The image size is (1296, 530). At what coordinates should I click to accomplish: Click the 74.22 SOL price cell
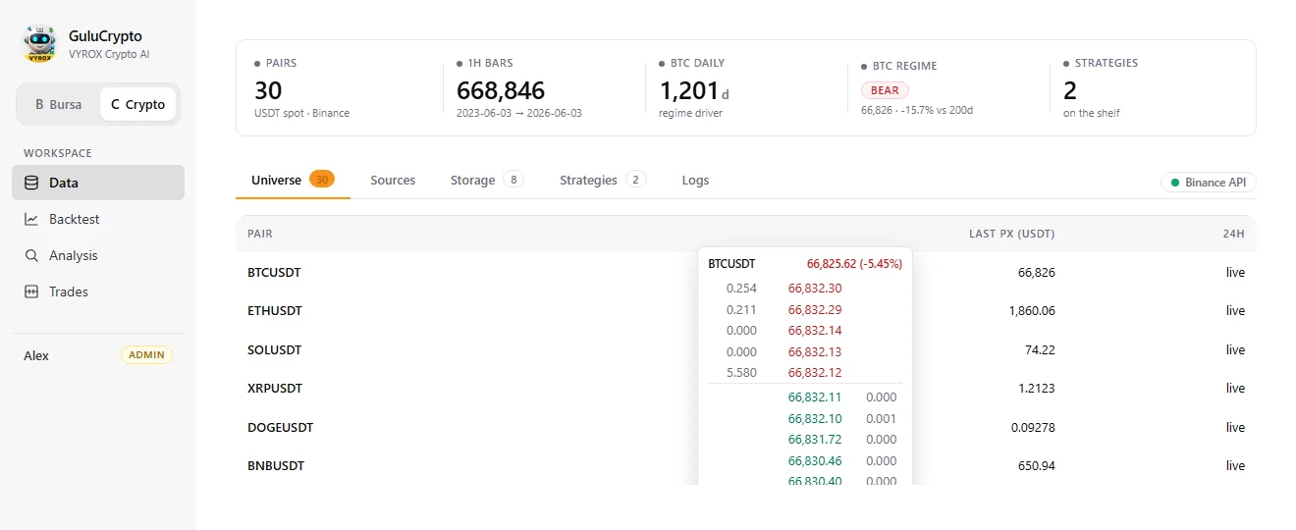[x=1039, y=349]
